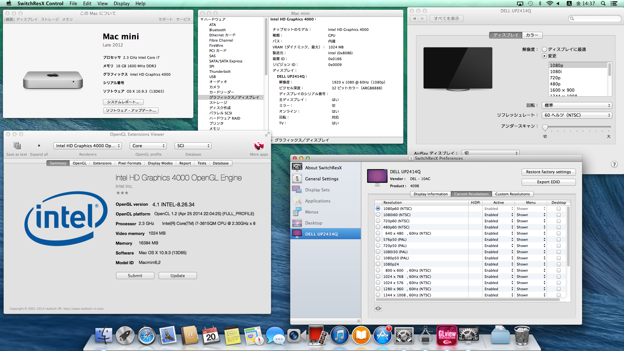Viewport: 624px width, 351px height.
Task: Open the Desktop section in SwitchResX
Action: pyautogui.click(x=313, y=223)
